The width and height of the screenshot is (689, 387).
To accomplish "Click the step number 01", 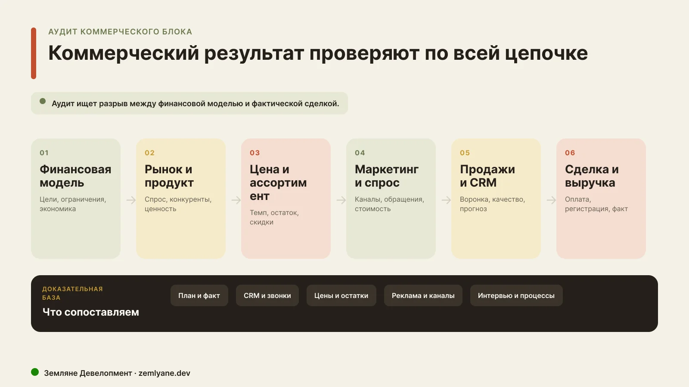I will pyautogui.click(x=44, y=153).
